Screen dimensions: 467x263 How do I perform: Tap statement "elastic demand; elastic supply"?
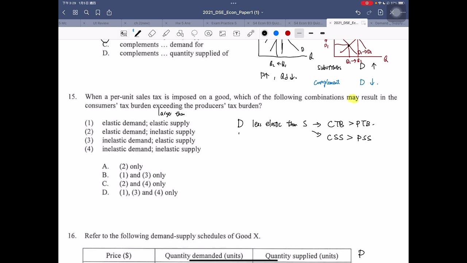[x=146, y=123]
